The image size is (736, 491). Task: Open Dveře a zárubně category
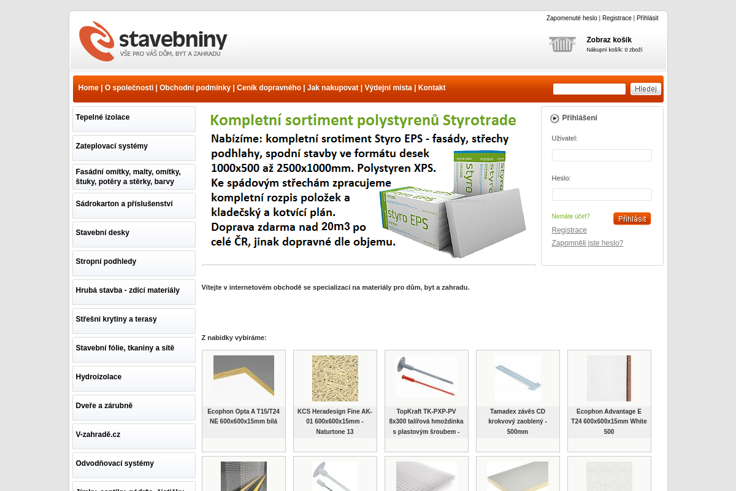pyautogui.click(x=134, y=408)
